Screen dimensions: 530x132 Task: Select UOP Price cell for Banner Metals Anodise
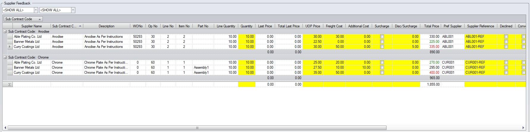pyautogui.click(x=313, y=42)
